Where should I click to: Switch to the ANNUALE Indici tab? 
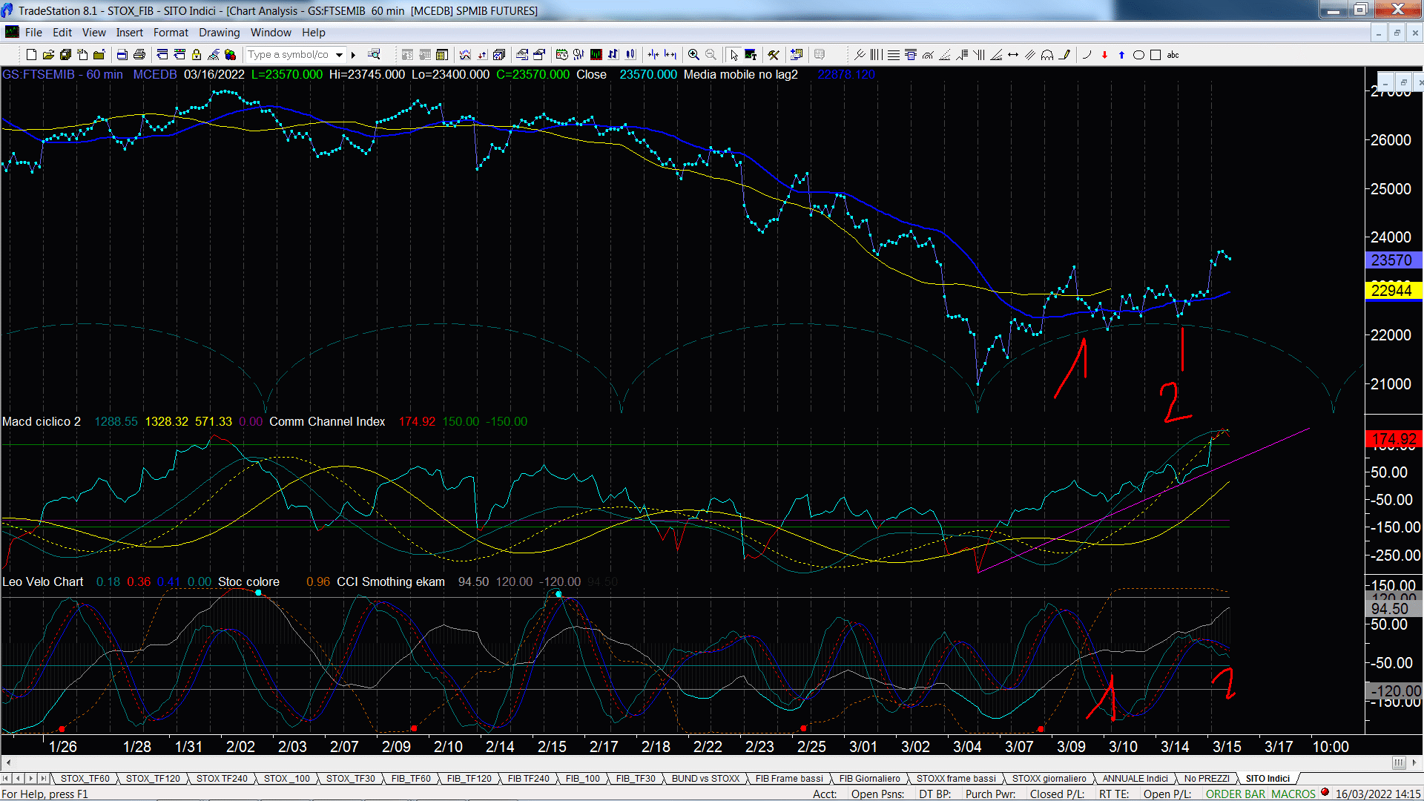(x=1135, y=778)
